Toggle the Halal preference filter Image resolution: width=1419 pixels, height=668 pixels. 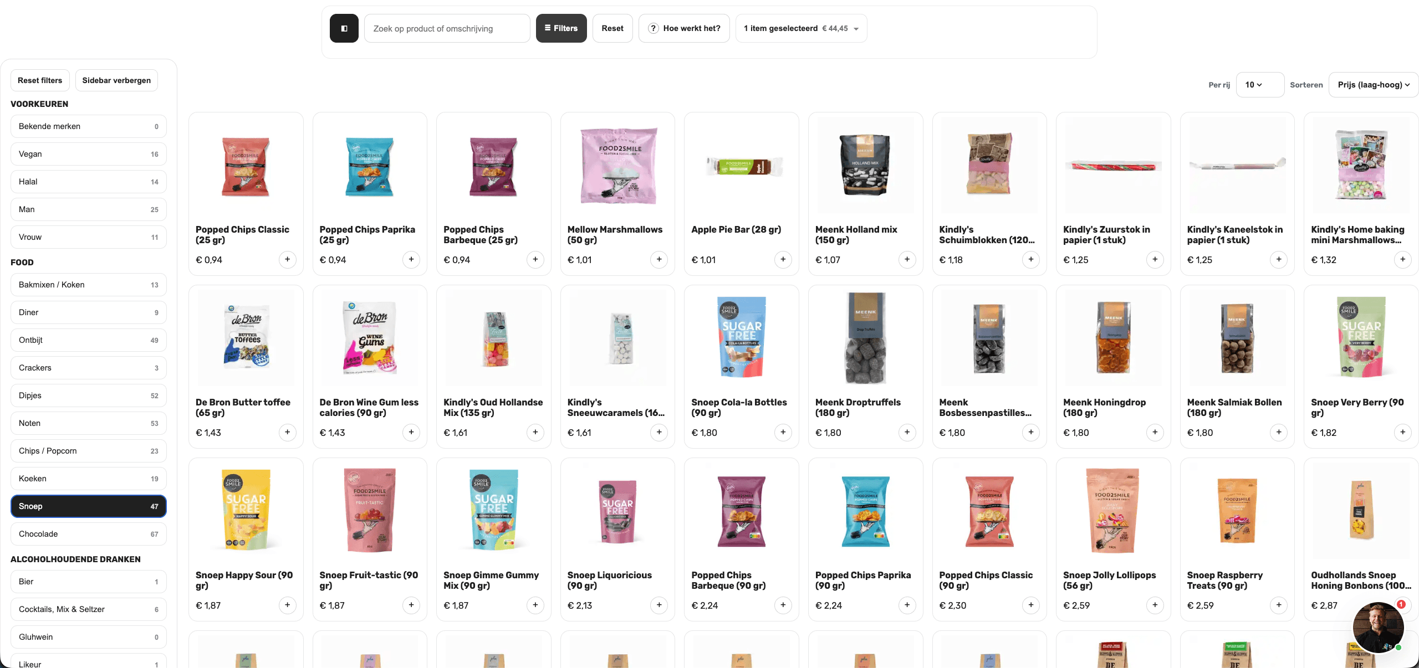point(89,182)
